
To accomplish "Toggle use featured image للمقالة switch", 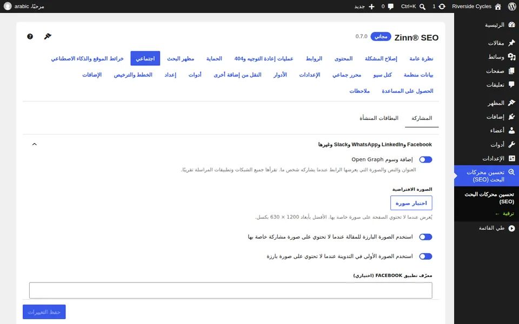I will (x=425, y=237).
